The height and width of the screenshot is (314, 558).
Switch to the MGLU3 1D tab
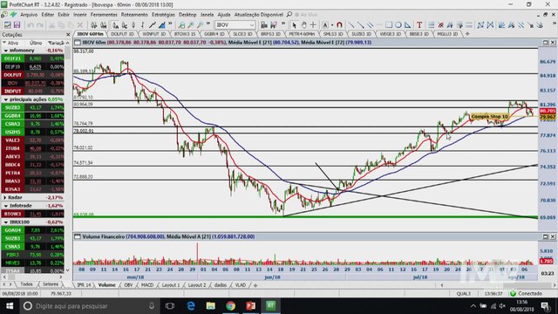[x=447, y=34]
